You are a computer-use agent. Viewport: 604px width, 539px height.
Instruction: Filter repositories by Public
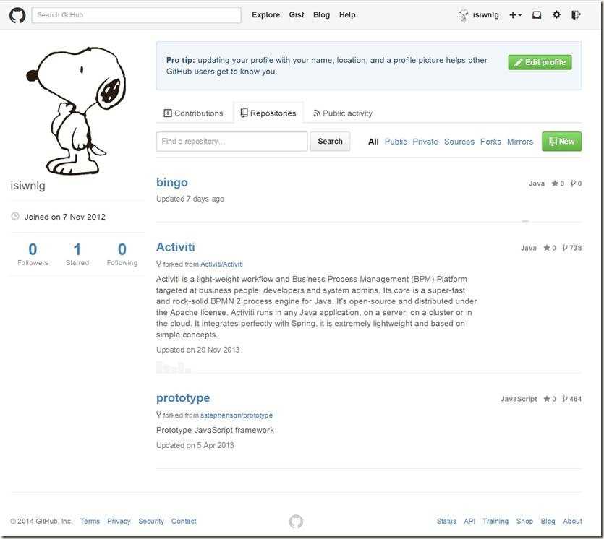click(396, 142)
